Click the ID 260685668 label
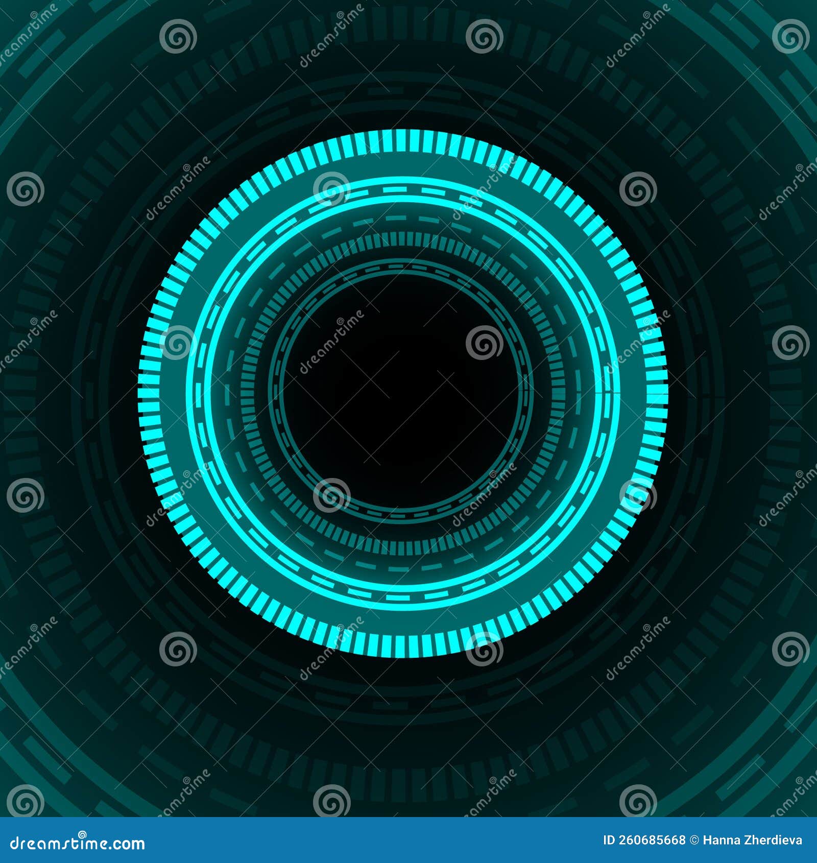The height and width of the screenshot is (863, 817). [x=643, y=842]
